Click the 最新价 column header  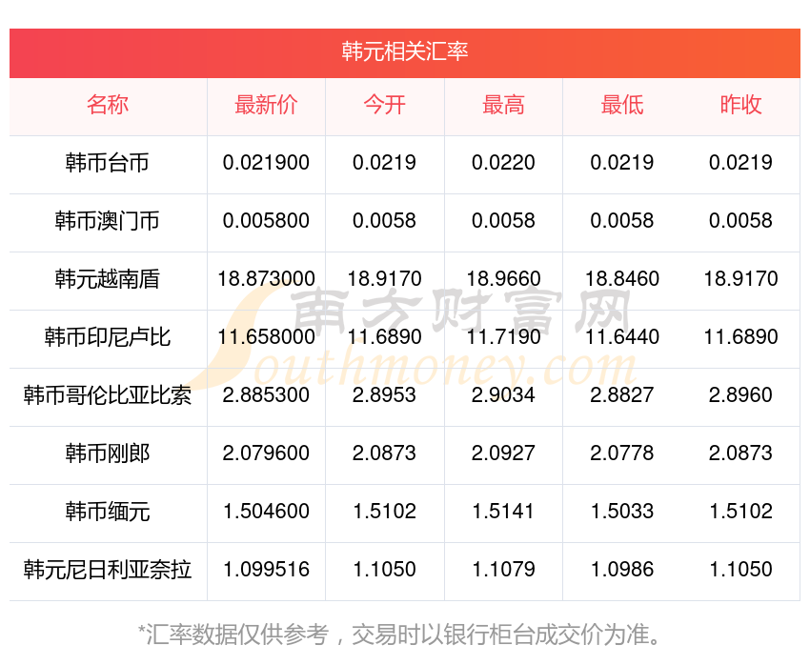tap(266, 105)
